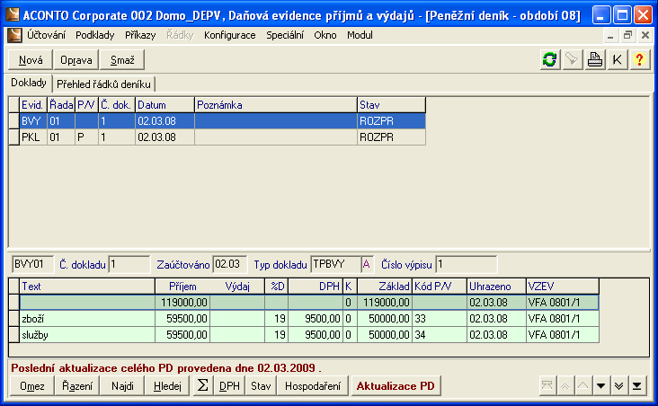Open the Okno menu
Image resolution: width=658 pixels, height=406 pixels.
[x=325, y=35]
